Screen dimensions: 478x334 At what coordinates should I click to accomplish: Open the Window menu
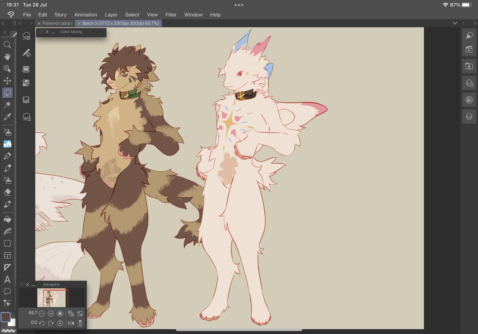point(193,15)
